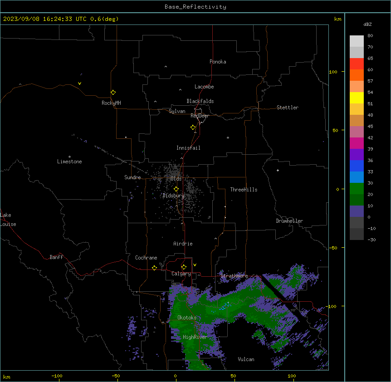Click the Calgary label
This screenshot has width=391, height=382.
[181, 274]
